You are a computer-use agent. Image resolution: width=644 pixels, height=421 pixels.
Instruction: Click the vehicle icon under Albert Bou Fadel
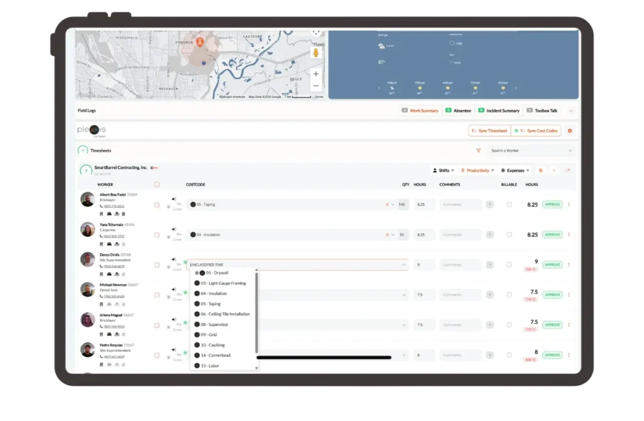(109, 214)
